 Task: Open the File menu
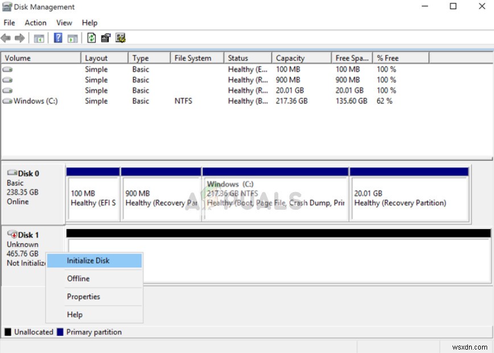(x=9, y=23)
